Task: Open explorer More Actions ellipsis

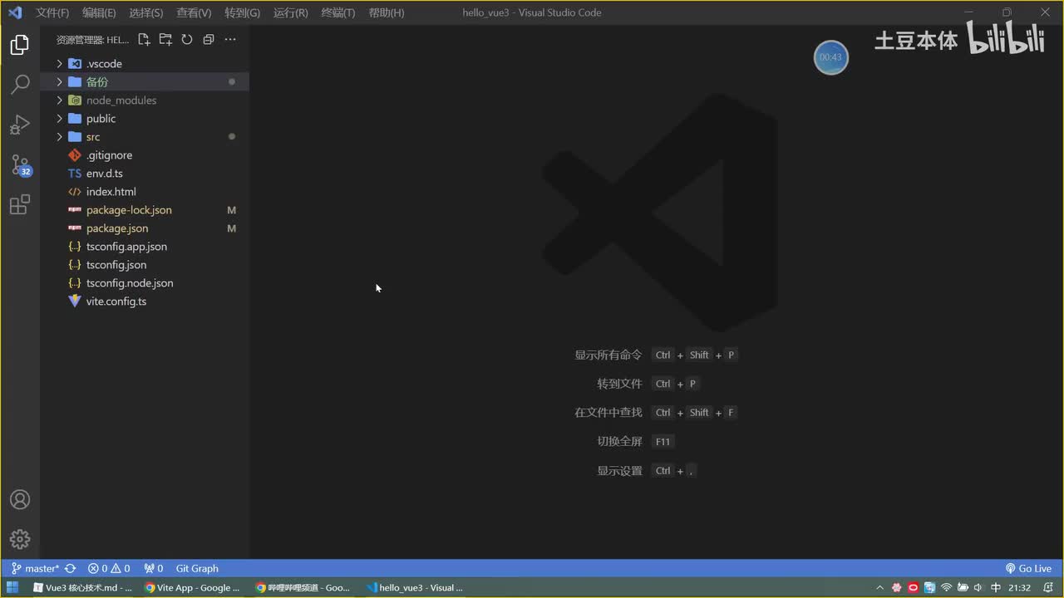Action: coord(230,39)
